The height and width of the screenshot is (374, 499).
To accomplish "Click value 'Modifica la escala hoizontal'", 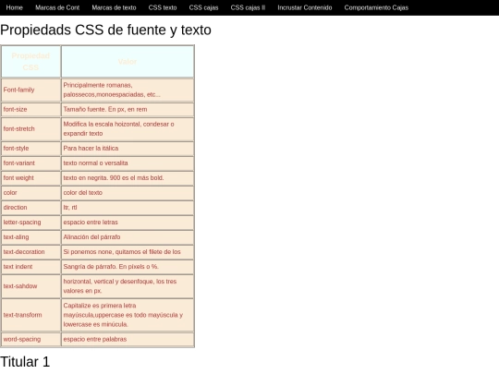I will (x=128, y=128).
